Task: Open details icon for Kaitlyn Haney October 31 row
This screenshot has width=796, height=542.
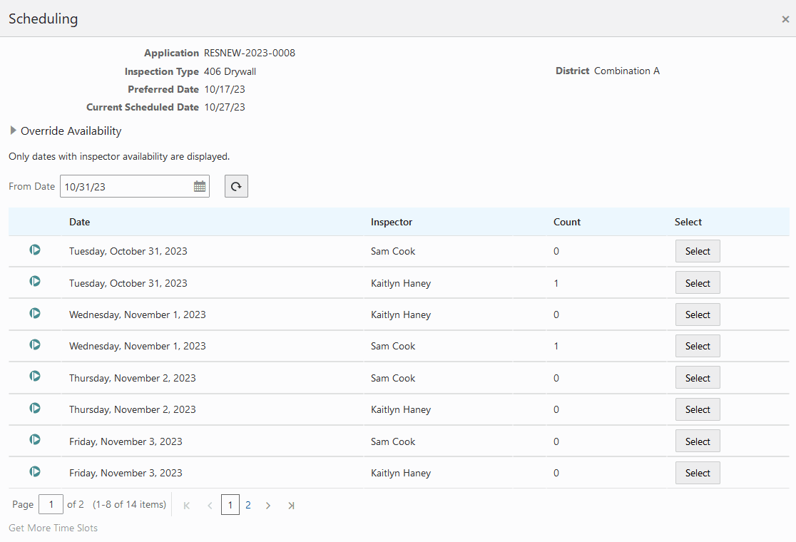Action: click(34, 282)
